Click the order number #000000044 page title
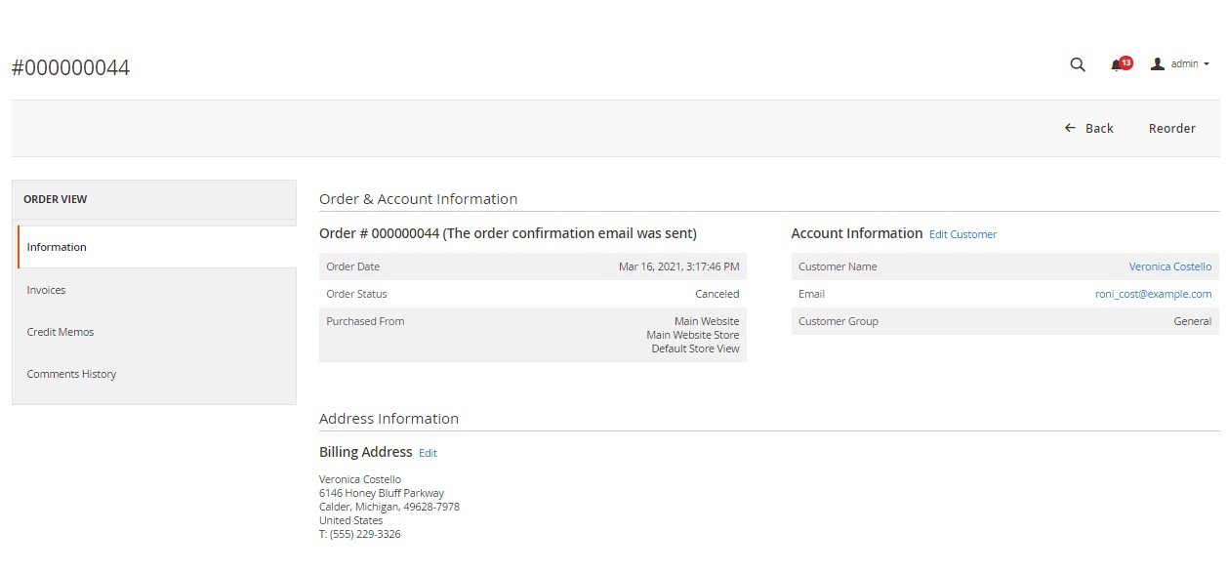 tap(70, 67)
